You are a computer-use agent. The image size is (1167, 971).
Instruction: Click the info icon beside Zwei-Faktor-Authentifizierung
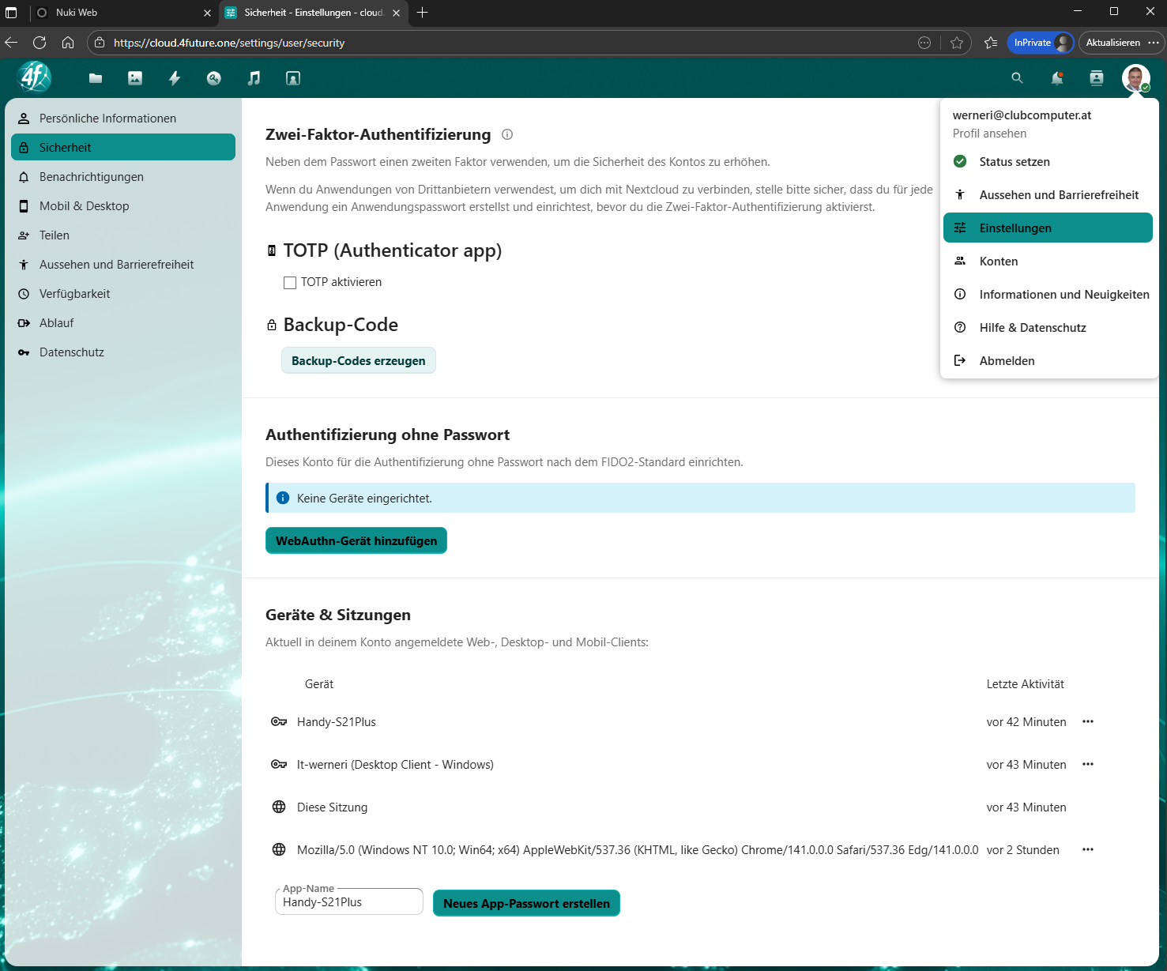tap(507, 134)
